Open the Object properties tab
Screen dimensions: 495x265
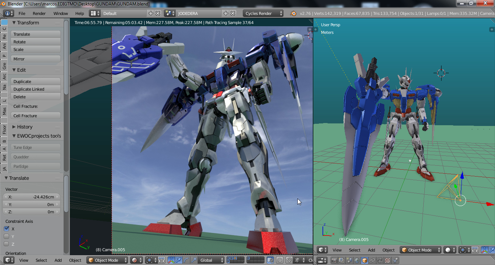click(x=364, y=260)
